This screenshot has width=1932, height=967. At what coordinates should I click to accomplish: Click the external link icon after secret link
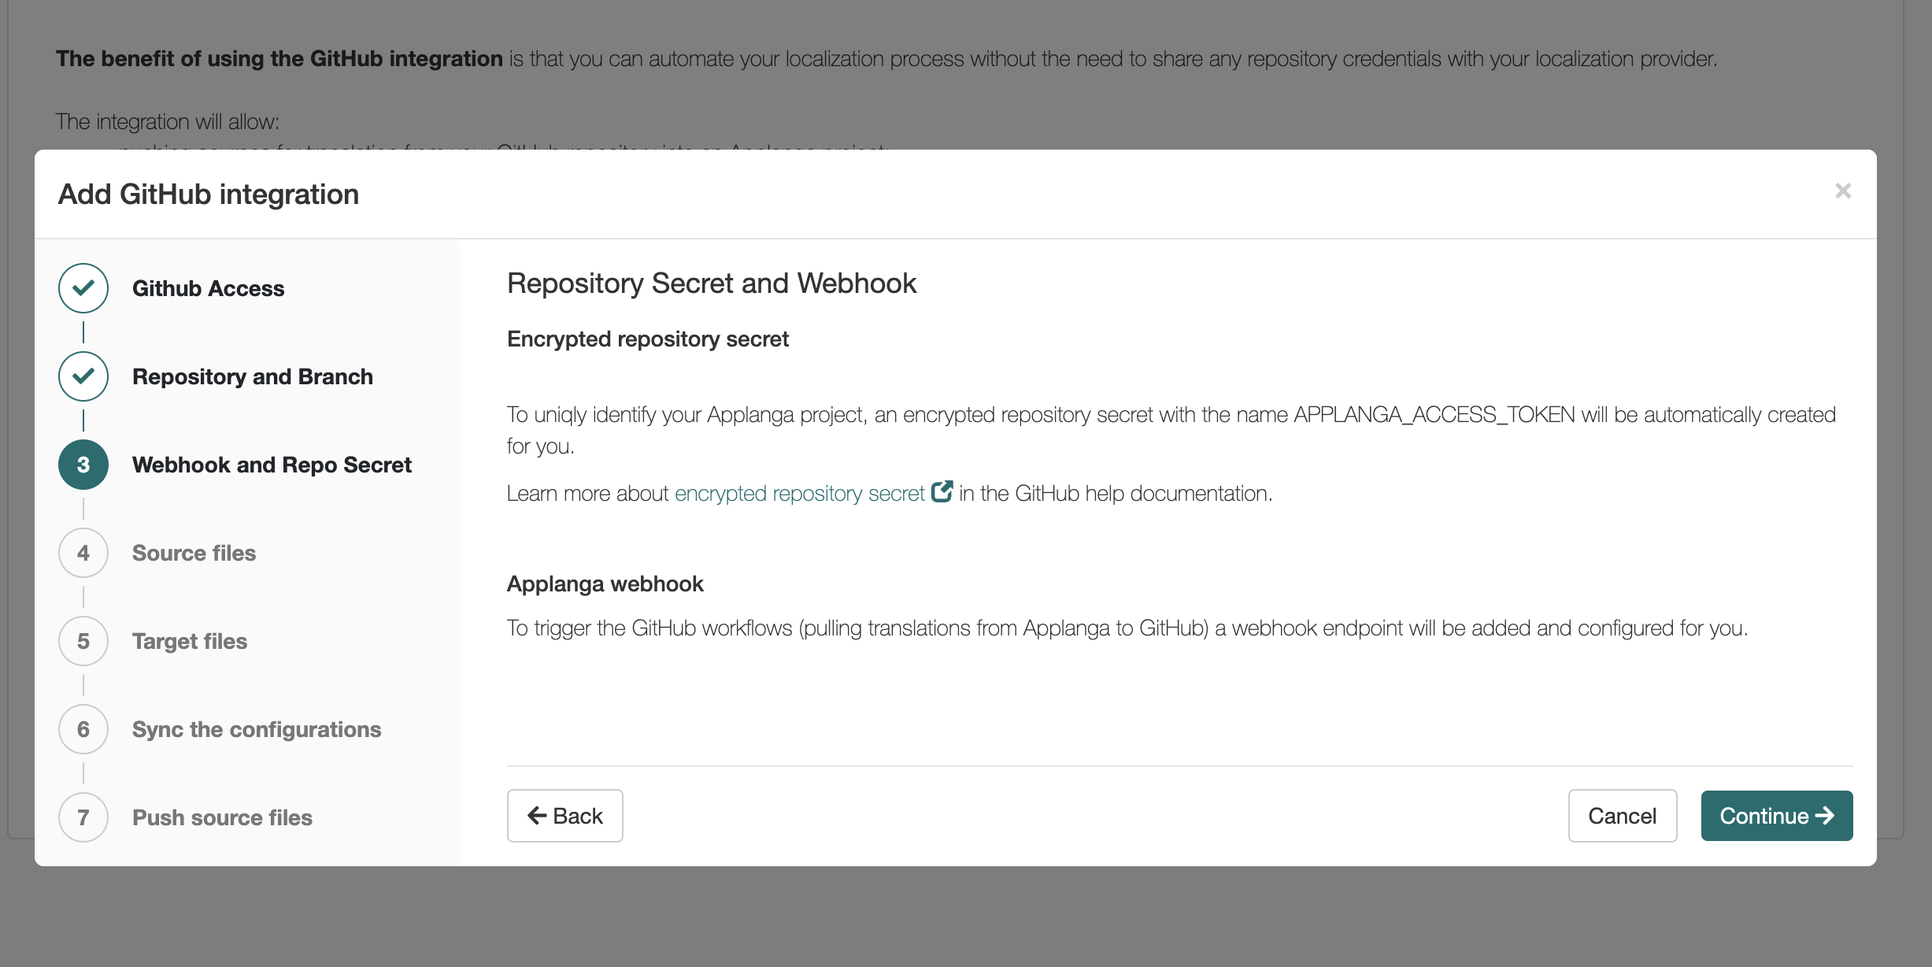coord(942,492)
